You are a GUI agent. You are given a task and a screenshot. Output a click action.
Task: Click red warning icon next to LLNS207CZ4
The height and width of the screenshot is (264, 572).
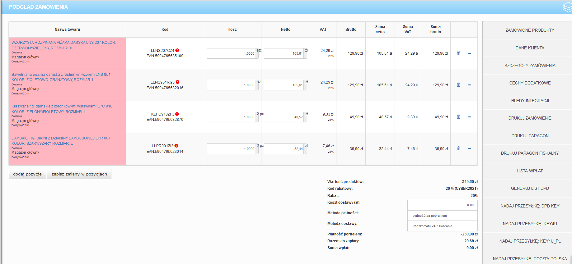[177, 50]
